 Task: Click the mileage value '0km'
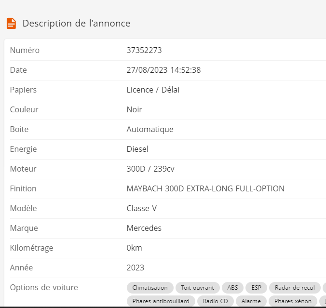pos(134,248)
